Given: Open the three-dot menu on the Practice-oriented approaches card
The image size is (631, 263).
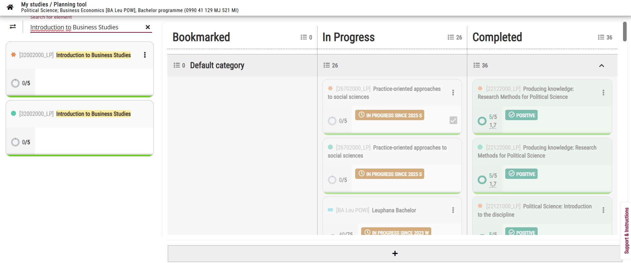Looking at the screenshot, I should [453, 92].
